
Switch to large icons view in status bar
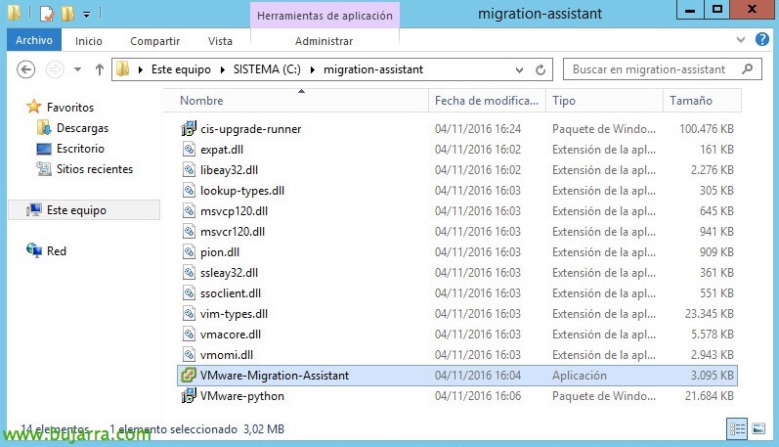tap(759, 428)
